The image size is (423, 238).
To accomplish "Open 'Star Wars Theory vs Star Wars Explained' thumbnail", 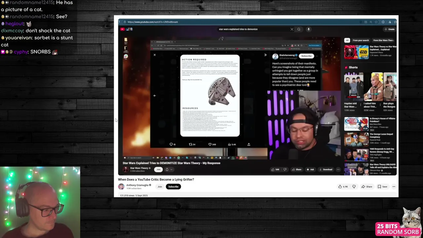I will click(x=356, y=52).
